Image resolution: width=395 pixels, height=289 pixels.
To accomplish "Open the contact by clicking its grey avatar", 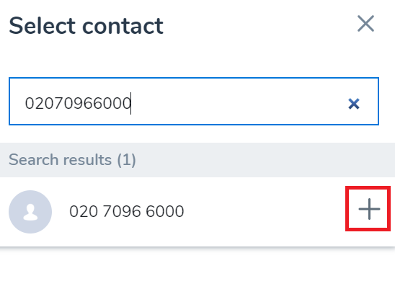I will pos(30,212).
